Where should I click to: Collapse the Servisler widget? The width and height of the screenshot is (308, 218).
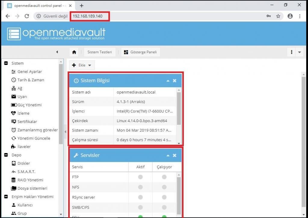point(168,155)
